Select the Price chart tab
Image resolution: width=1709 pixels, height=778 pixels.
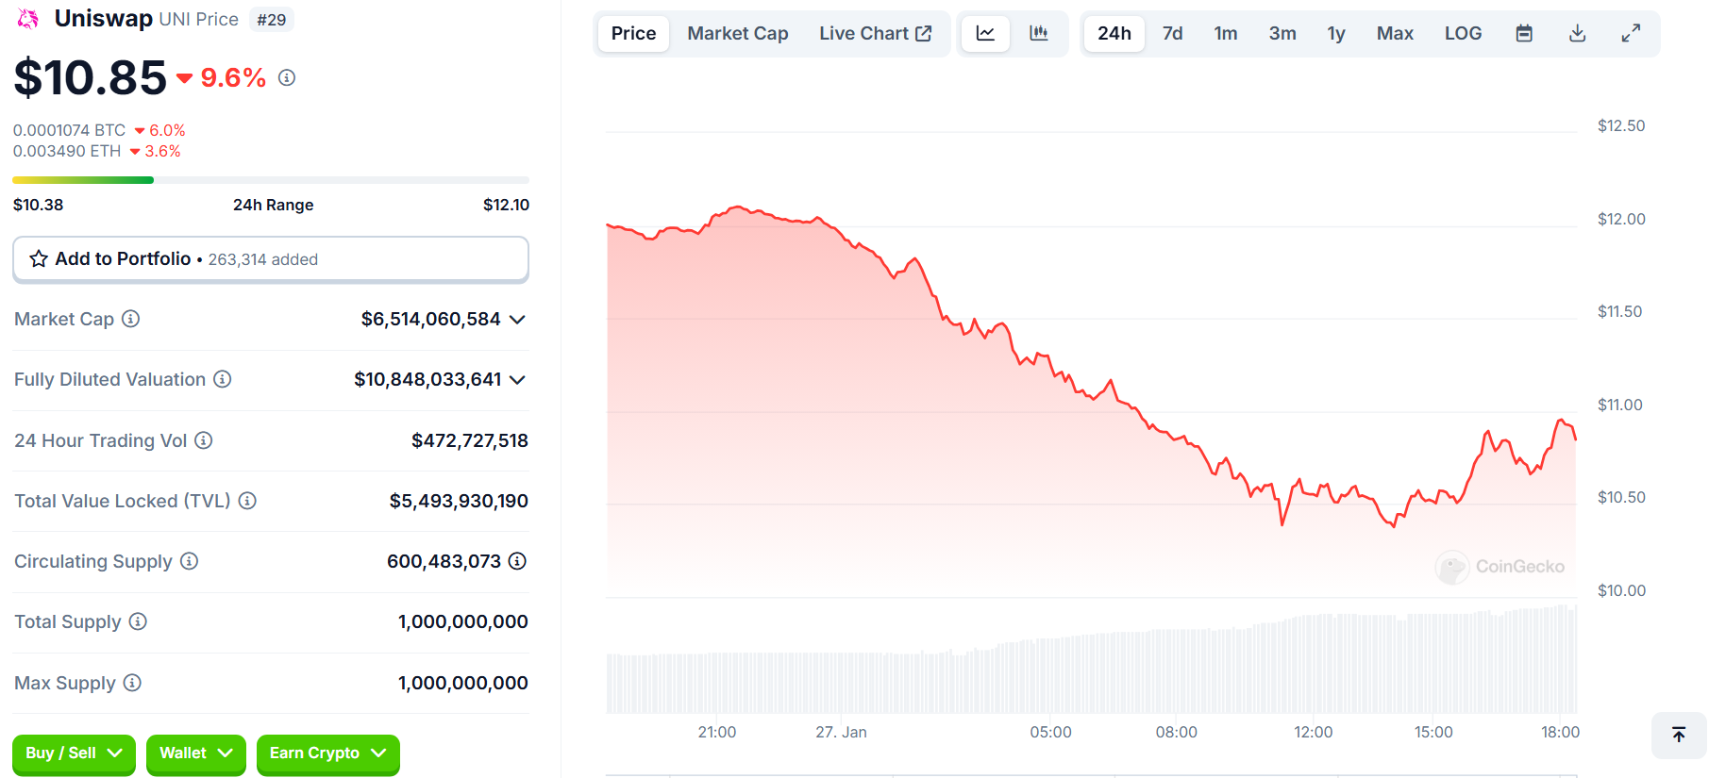click(633, 34)
